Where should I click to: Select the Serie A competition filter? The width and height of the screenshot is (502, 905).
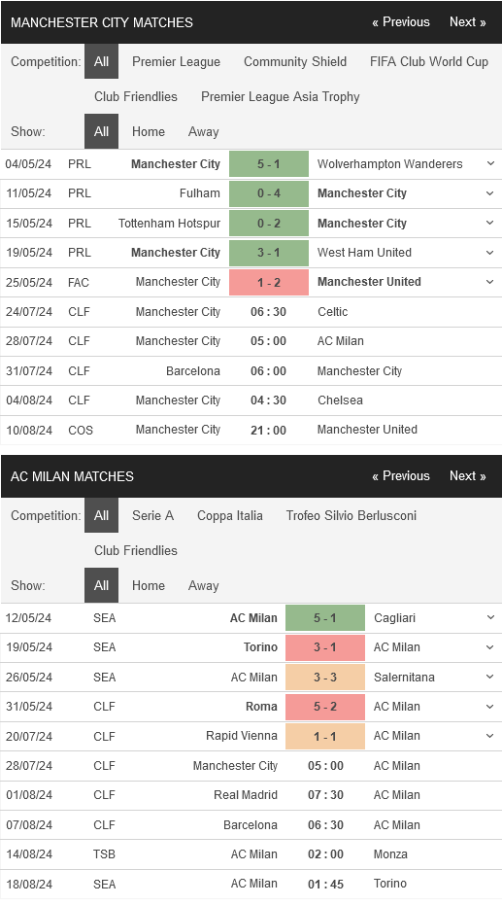(152, 516)
